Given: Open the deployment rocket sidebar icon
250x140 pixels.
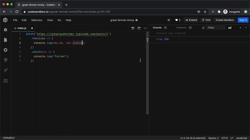Looking at the screenshot, I should click(x=5, y=70).
